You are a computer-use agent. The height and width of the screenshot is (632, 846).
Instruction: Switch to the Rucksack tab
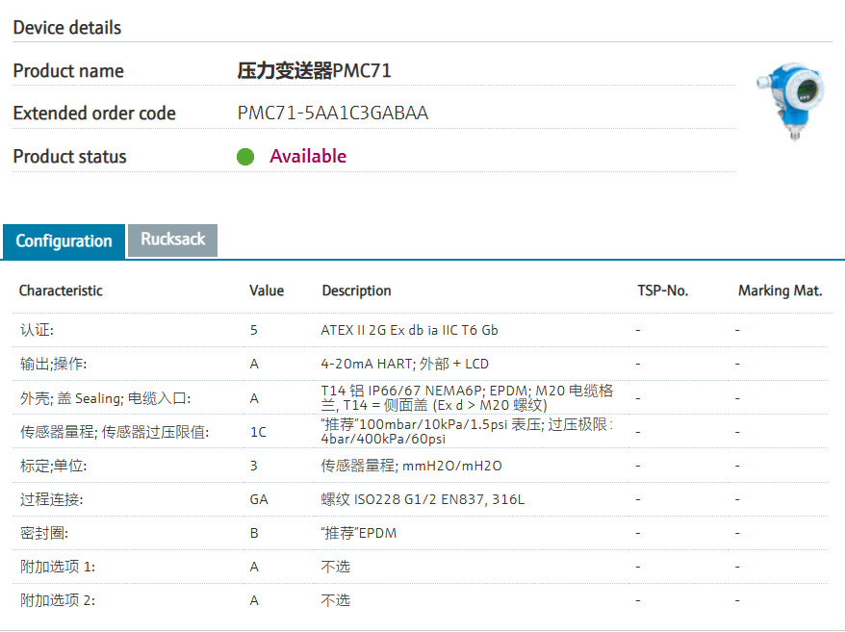173,240
